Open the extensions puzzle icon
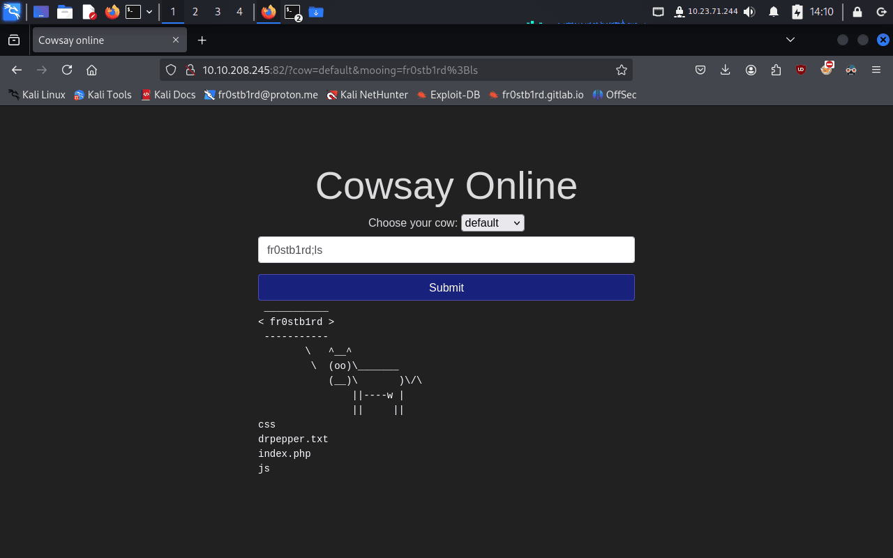Screen dimensions: 893x558 (x=776, y=70)
